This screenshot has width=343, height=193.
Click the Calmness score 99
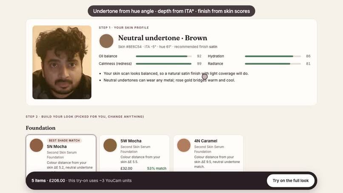(x=199, y=63)
